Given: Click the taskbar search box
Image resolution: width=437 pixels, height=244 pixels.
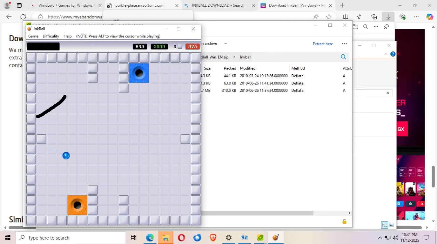Looking at the screenshot, I should coord(71,238).
